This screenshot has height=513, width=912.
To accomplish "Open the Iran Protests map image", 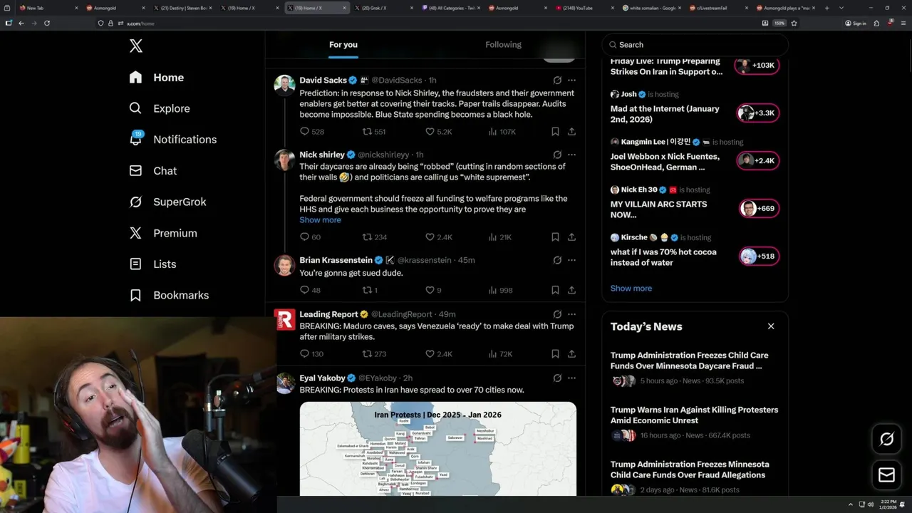I will (x=437, y=449).
